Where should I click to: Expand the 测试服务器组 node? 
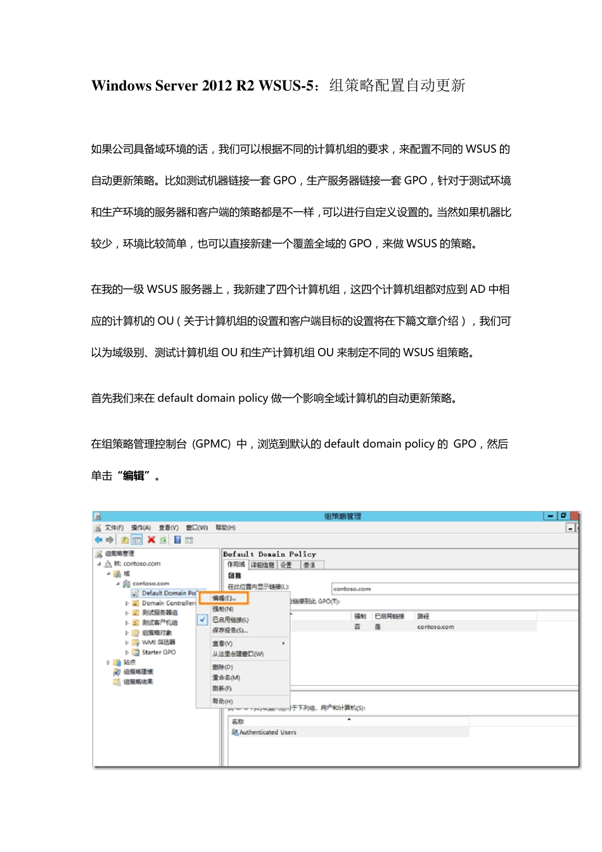(x=127, y=613)
